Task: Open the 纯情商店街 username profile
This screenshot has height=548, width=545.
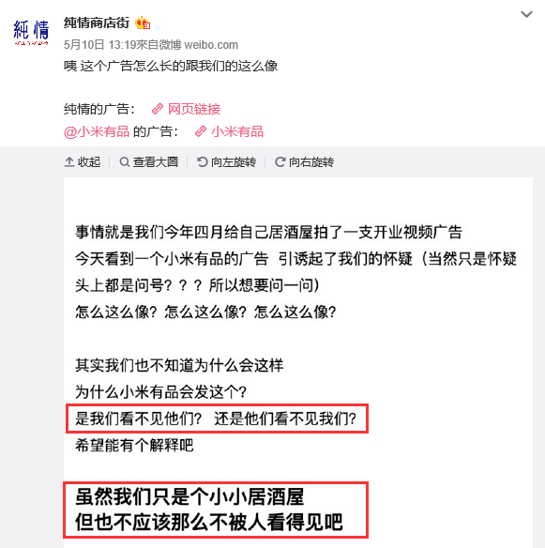Action: click(97, 23)
